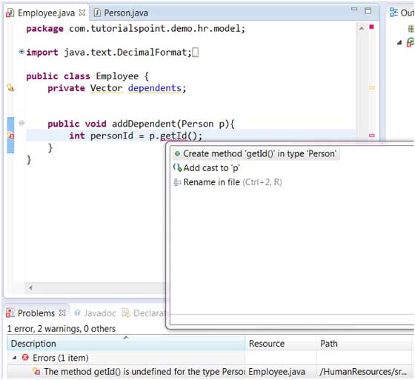Viewport: 415px width, 380px height.
Task: Click the error marker beside personId line
Action: [x=10, y=136]
